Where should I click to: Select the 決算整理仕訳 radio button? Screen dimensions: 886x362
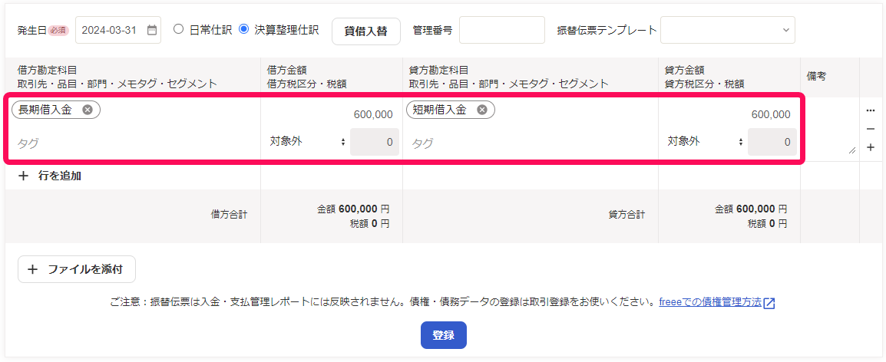pos(244,30)
